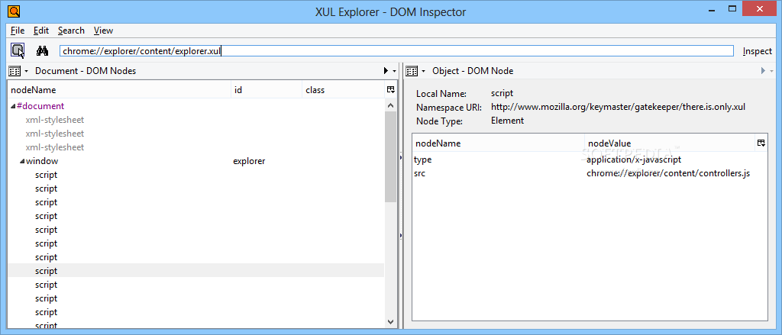The height and width of the screenshot is (335, 782).
Task: Click the DOM tree vertical scrollbar thumb
Action: click(x=390, y=156)
